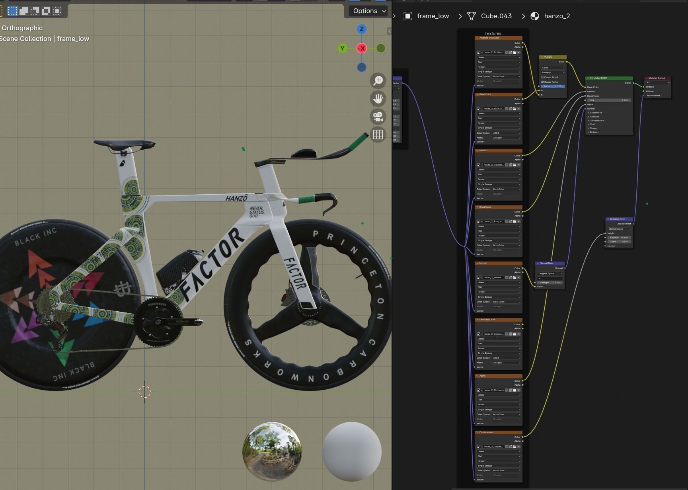Viewport: 688px width, 490px height.
Task: Open Ambient Occlusion Linear interpolation dropdown
Action: [x=499, y=57]
